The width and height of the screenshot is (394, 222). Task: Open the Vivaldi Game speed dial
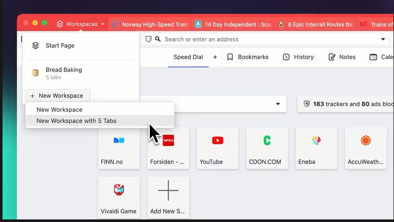119,197
